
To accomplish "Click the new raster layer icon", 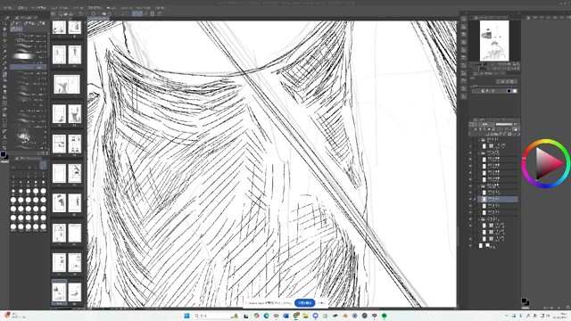I will coord(489,134).
